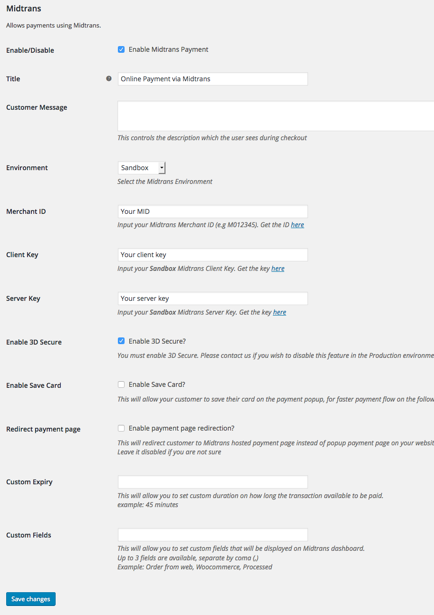Viewport: 434px width, 615px height.
Task: Open the Environment dropdown set to Sandbox
Action: pos(142,168)
